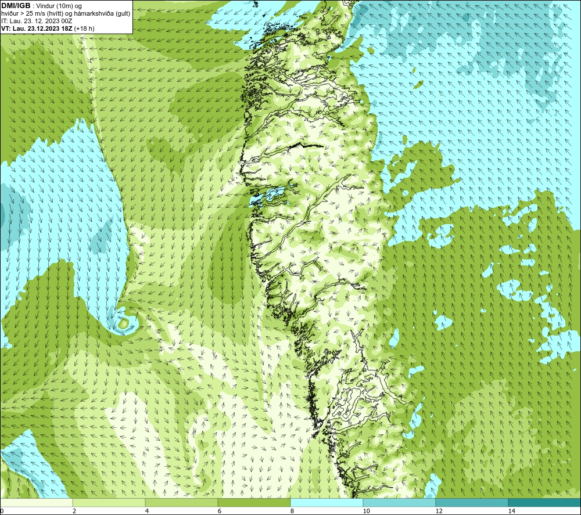Click the scale label '10'

(366, 512)
